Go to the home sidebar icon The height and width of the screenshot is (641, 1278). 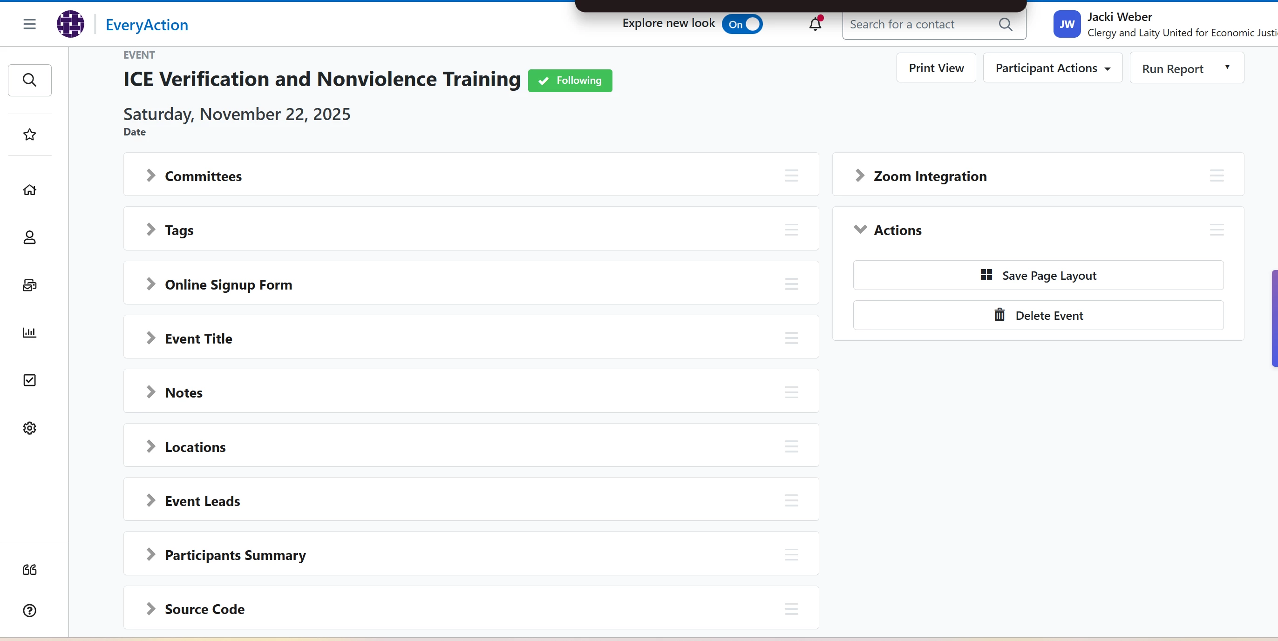(x=30, y=190)
